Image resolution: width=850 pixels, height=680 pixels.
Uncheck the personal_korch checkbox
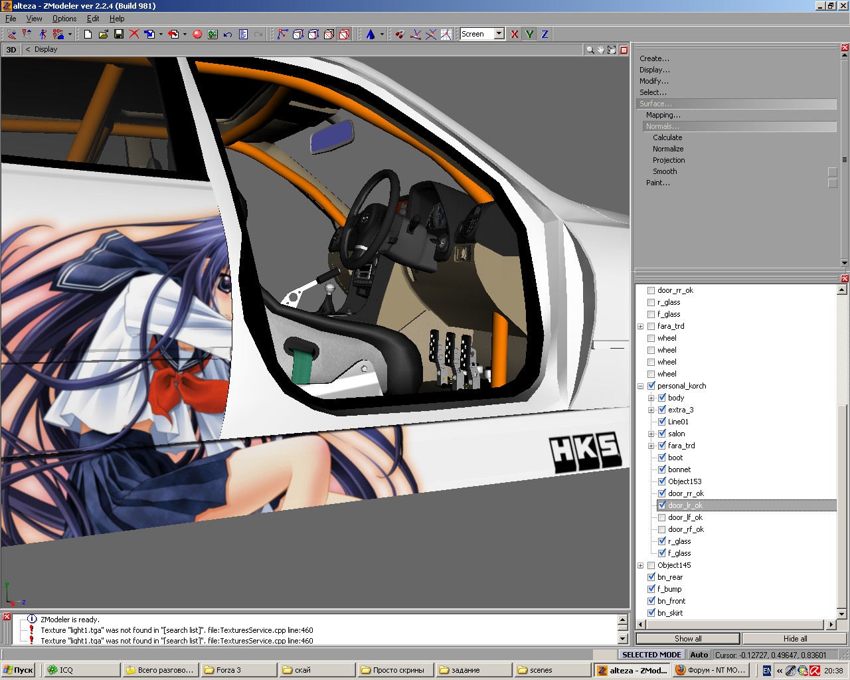pos(651,386)
